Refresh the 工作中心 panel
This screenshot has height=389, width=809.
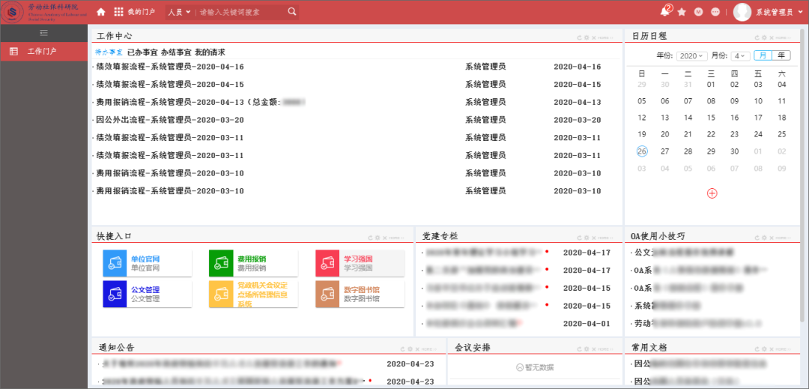click(x=579, y=37)
